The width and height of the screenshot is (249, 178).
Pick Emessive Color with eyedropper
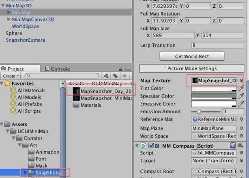coord(241,104)
